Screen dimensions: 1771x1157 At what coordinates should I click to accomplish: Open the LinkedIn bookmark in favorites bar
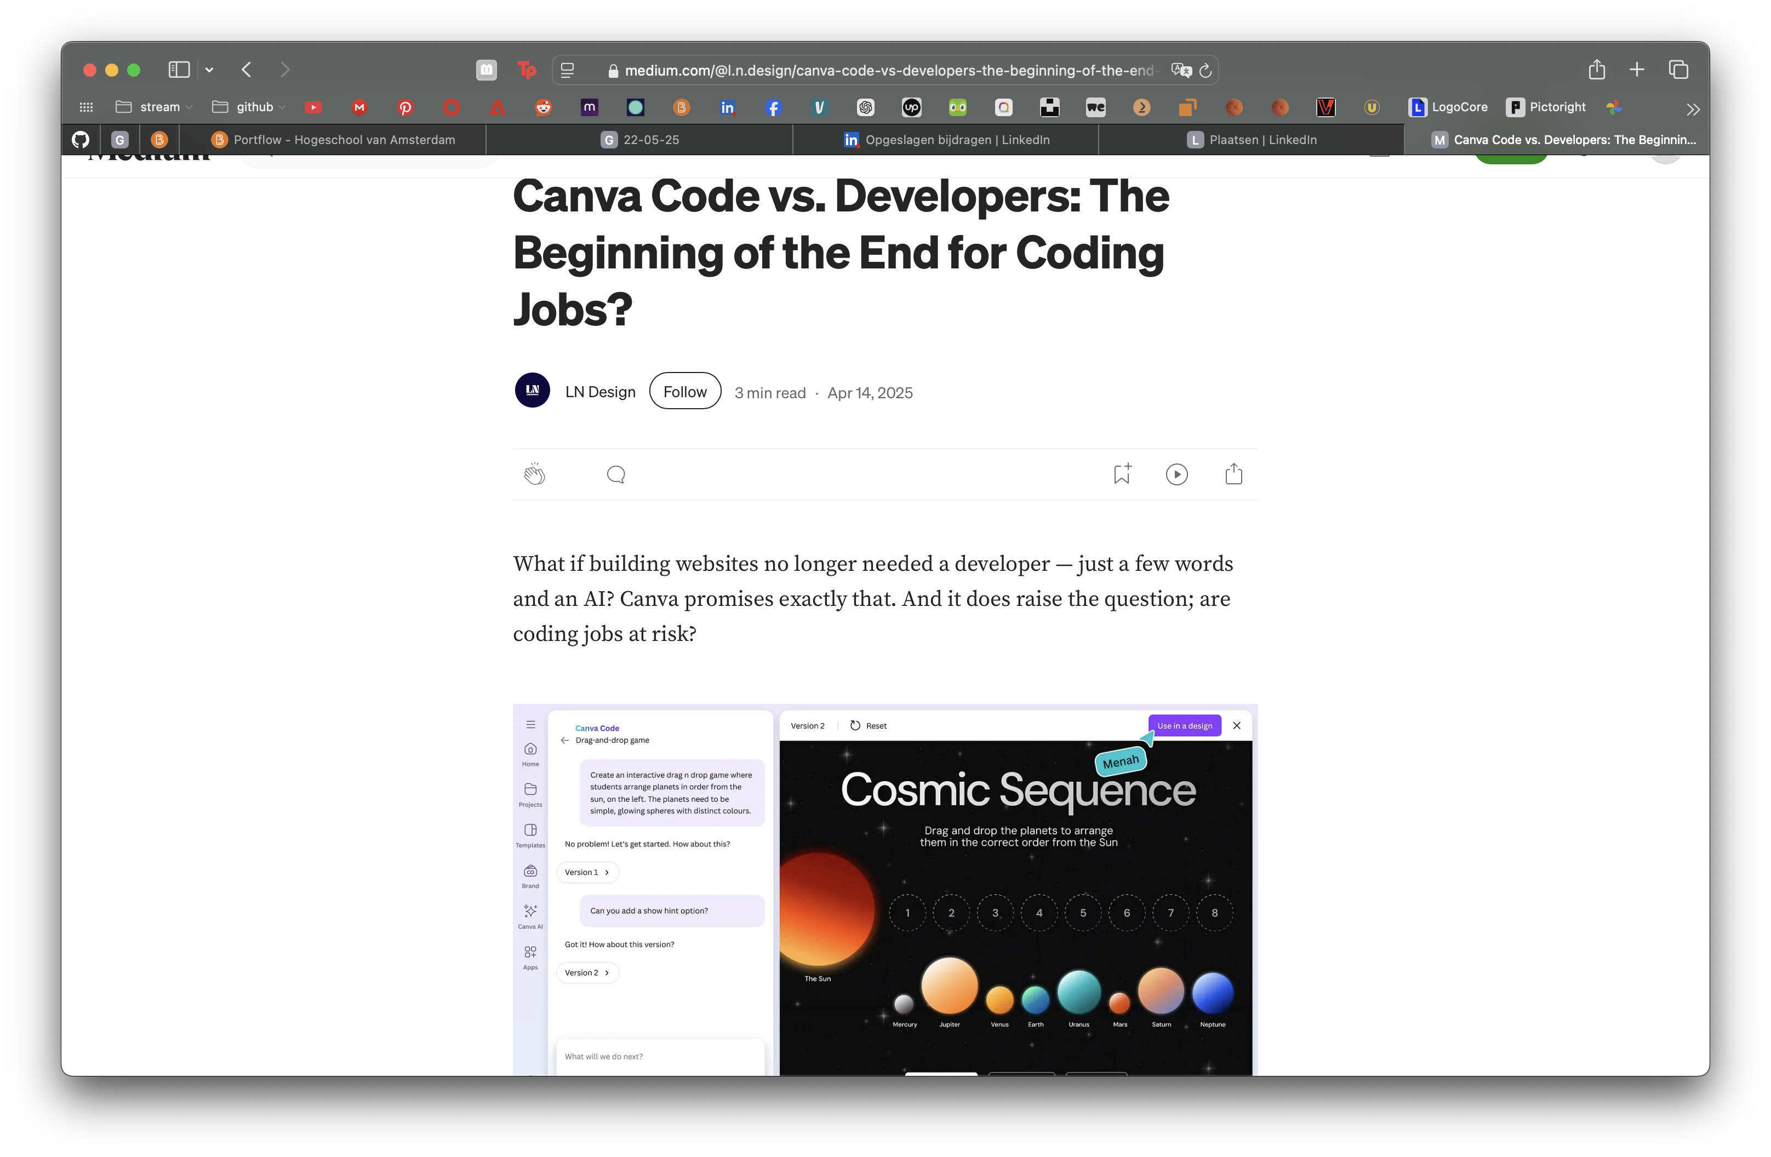click(x=727, y=107)
